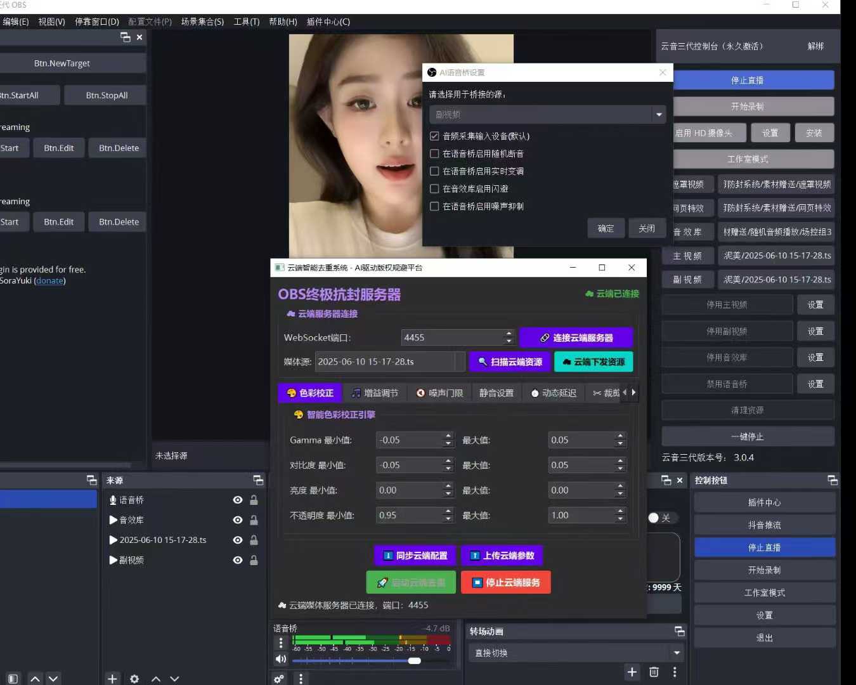Switch to 噪声门限 tab
The image size is (856, 685).
pyautogui.click(x=439, y=393)
